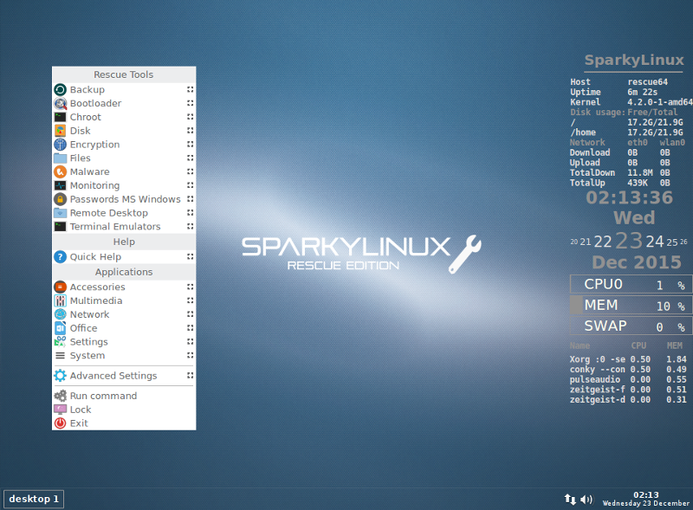Expand the Disk submenu arrow
This screenshot has width=693, height=510.
(x=190, y=131)
